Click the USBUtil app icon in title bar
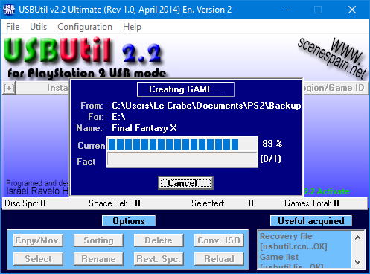Viewport: 370px width, 274px height. click(x=9, y=10)
